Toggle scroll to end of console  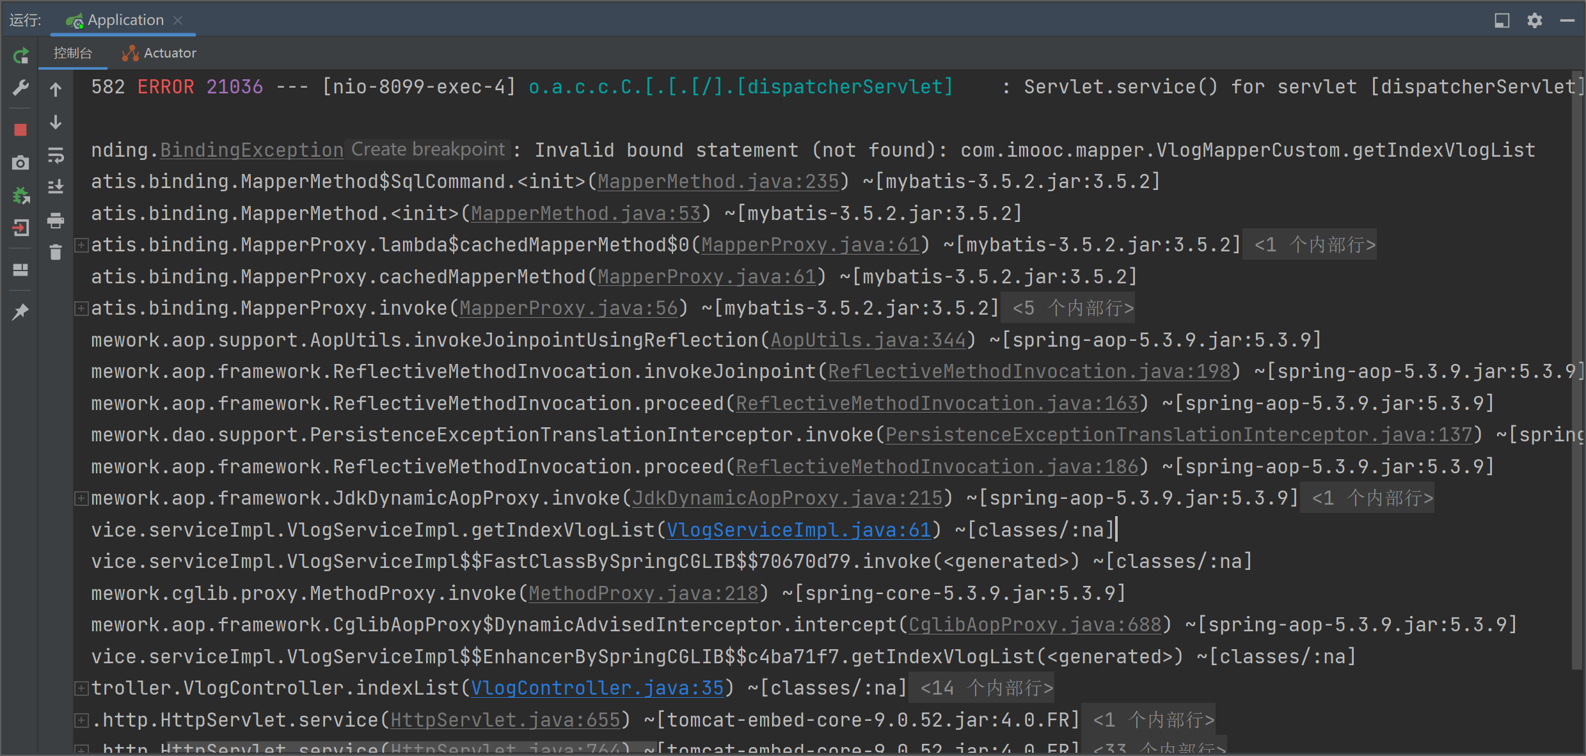point(56,187)
